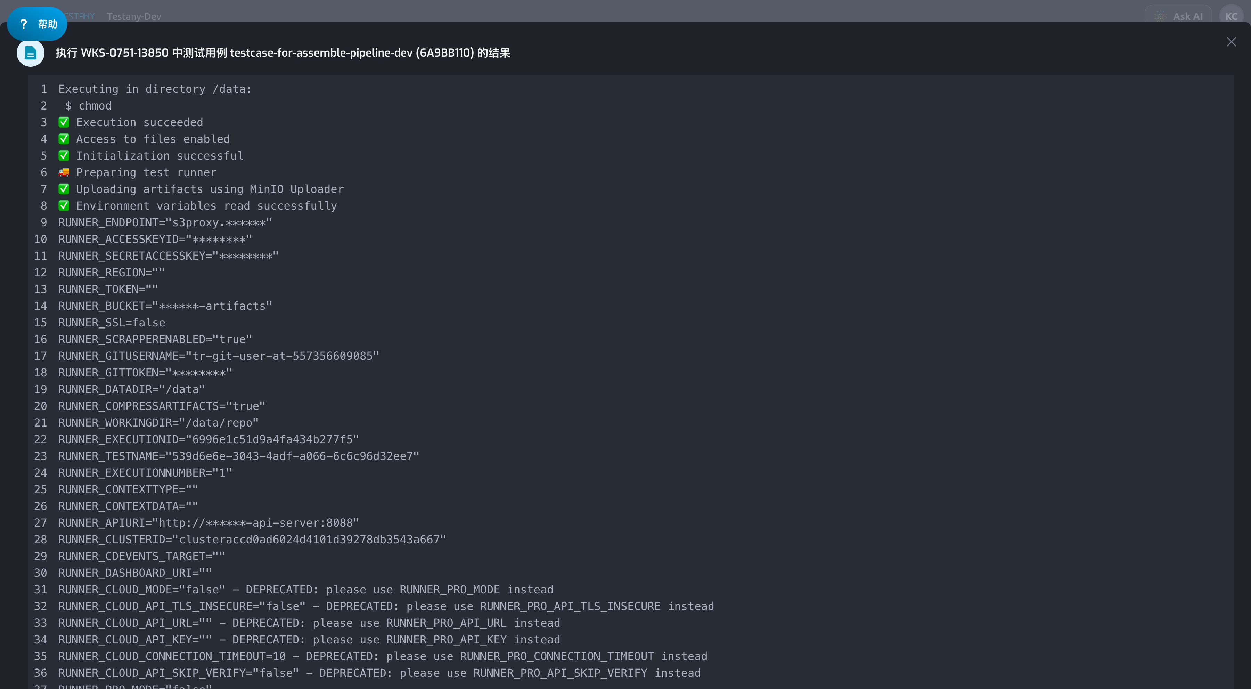The width and height of the screenshot is (1251, 689).
Task: Click the RUNNER_GITUSERNAME log line
Action: [219, 356]
